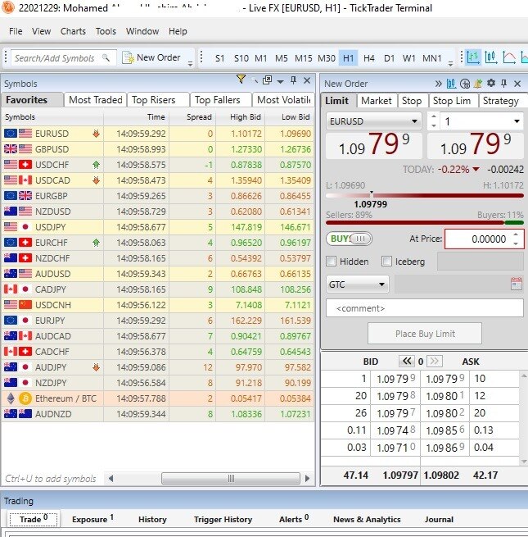This screenshot has height=537, width=528.
Task: Pin the Symbols panel
Action: (x=293, y=80)
